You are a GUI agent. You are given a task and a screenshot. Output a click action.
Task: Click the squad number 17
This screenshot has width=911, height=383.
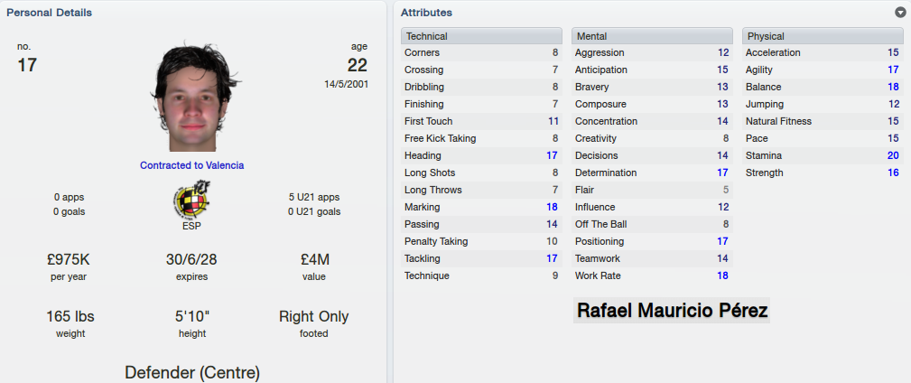(x=27, y=65)
